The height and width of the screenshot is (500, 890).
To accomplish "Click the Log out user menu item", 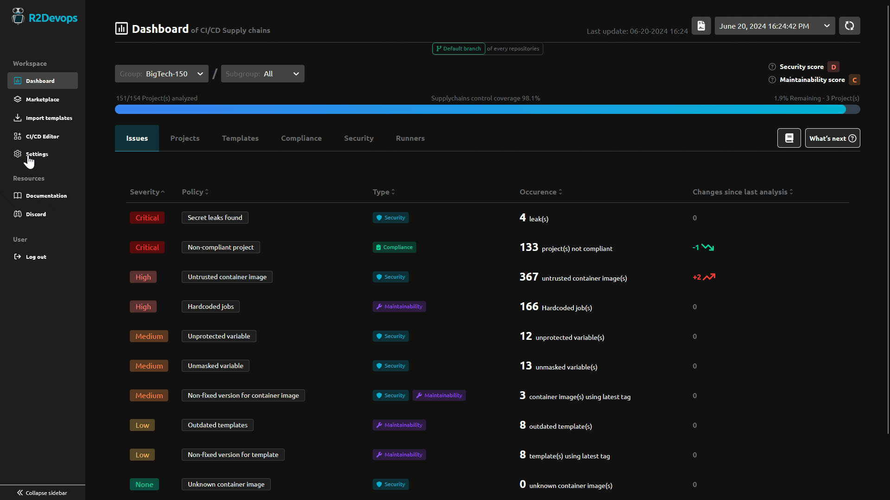I will click(35, 256).
